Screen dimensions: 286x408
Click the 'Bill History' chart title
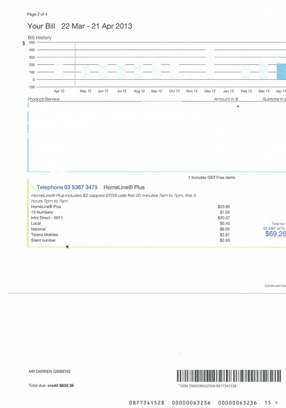click(39, 38)
